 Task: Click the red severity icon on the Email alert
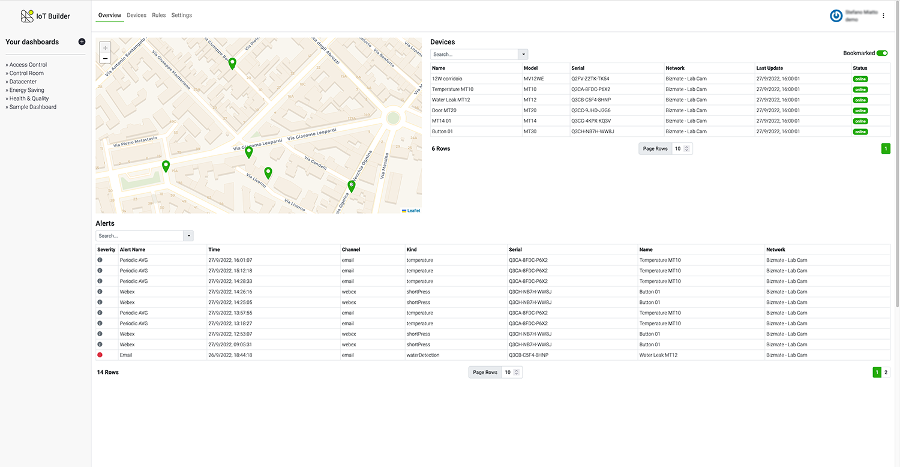coord(100,354)
